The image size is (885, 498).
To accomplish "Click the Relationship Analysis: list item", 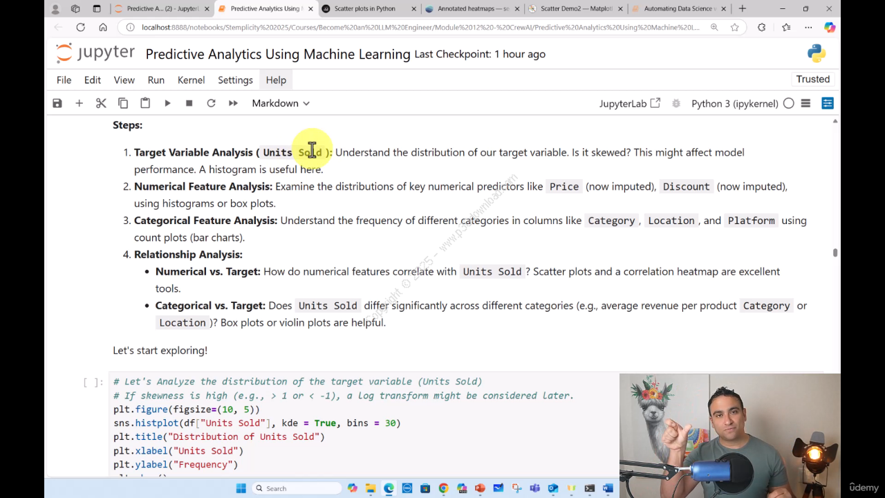I will 188,255.
